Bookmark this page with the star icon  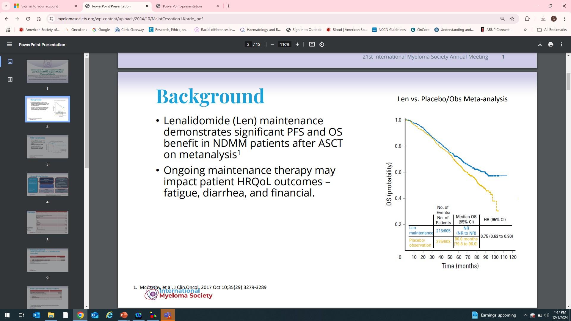(x=512, y=19)
